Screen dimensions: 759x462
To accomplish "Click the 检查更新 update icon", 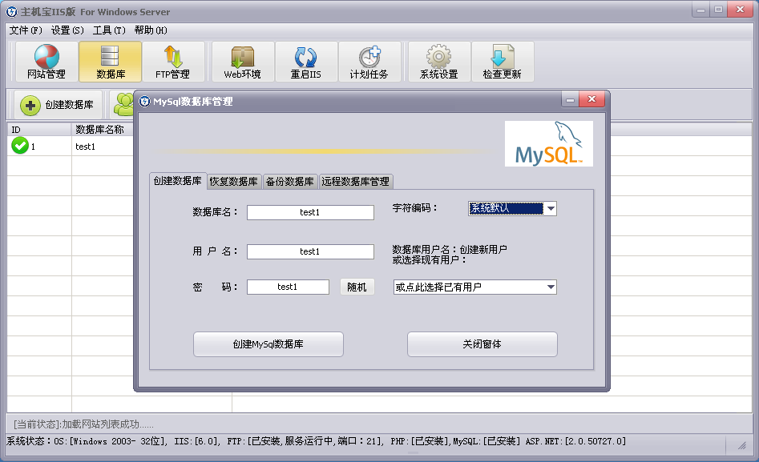I will point(503,62).
